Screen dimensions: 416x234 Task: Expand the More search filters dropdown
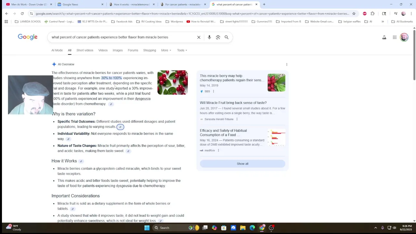coord(166,50)
